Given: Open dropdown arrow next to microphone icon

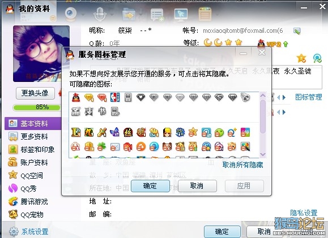Looking at the screenshot, I should coord(112,15).
